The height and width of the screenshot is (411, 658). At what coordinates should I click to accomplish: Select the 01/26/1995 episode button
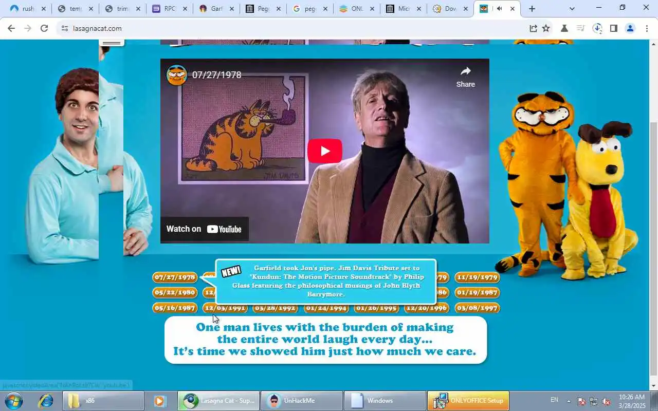pos(376,308)
